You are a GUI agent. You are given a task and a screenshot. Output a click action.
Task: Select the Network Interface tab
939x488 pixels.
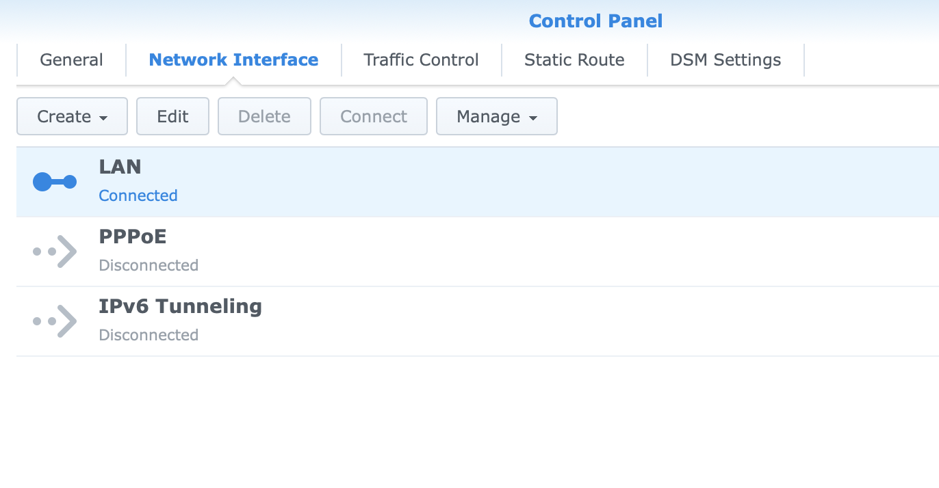[233, 60]
